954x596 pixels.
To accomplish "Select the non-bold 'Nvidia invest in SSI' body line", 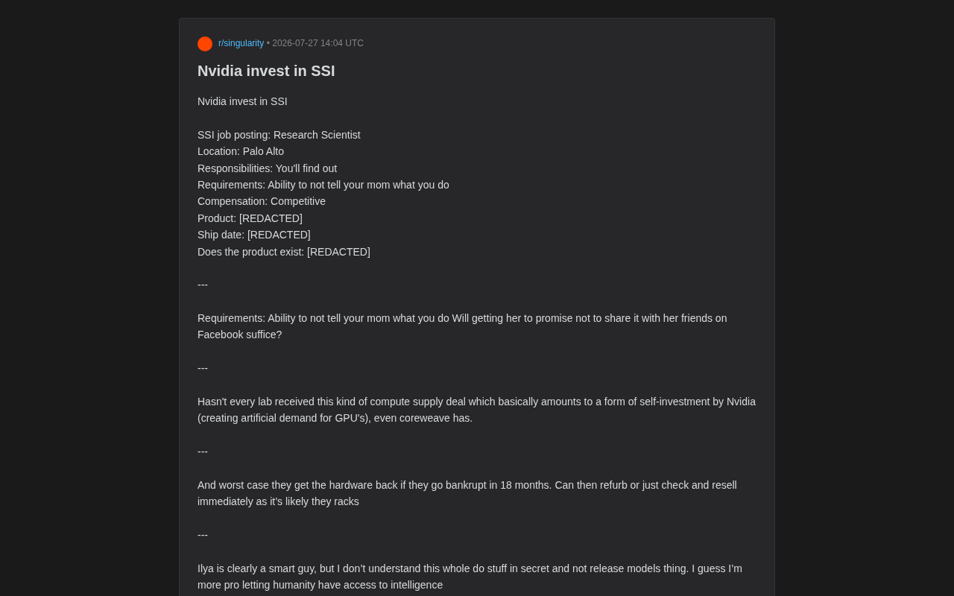I will pyautogui.click(x=242, y=101).
